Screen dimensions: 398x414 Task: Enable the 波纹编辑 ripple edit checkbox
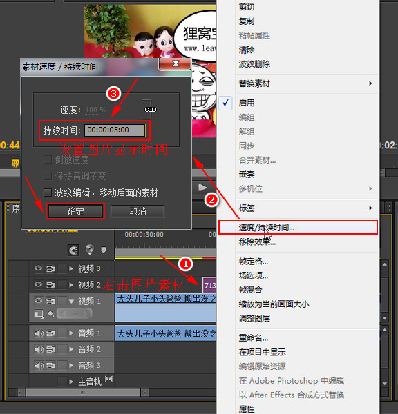point(48,193)
